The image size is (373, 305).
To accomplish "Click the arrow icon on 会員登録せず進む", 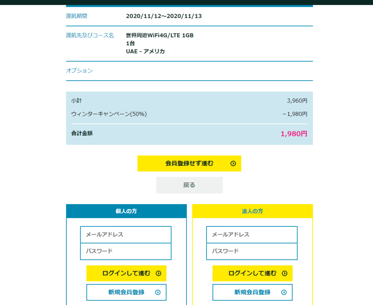I will pos(233,163).
